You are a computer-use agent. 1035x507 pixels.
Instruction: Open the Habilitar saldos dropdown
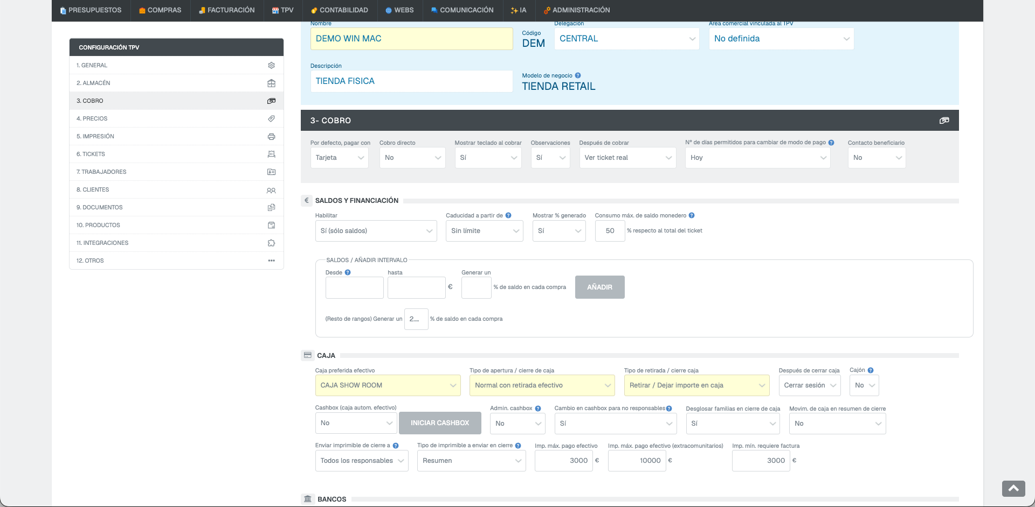click(376, 231)
